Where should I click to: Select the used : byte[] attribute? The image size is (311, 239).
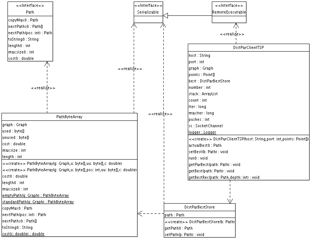13,131
